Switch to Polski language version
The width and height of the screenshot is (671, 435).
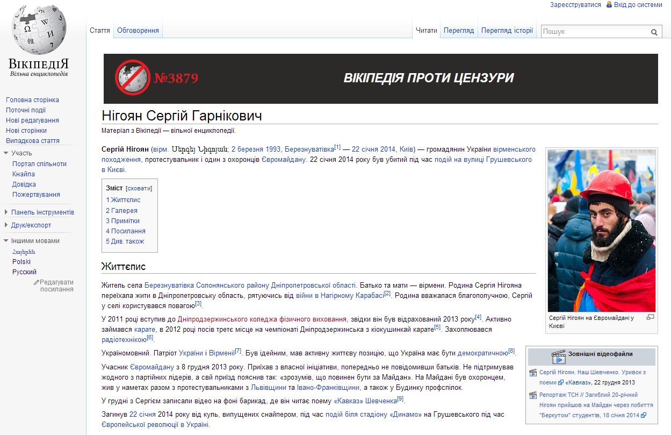point(21,262)
